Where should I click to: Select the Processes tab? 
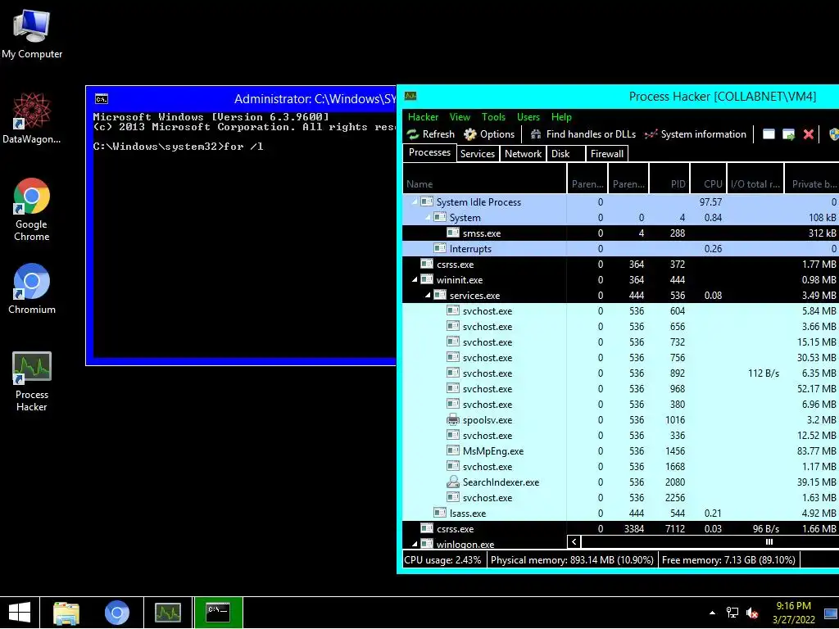429,152
